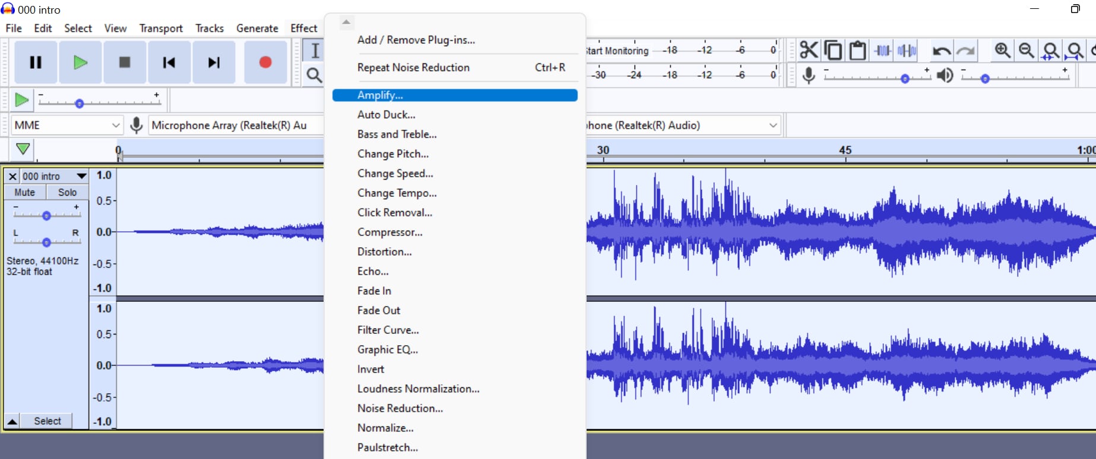The image size is (1096, 459).
Task: Mute the 000 intro track
Action: click(25, 192)
